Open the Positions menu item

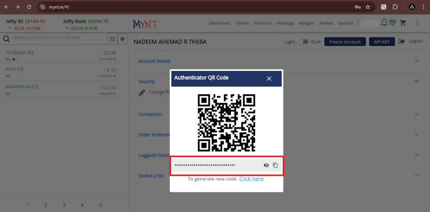(x=262, y=23)
